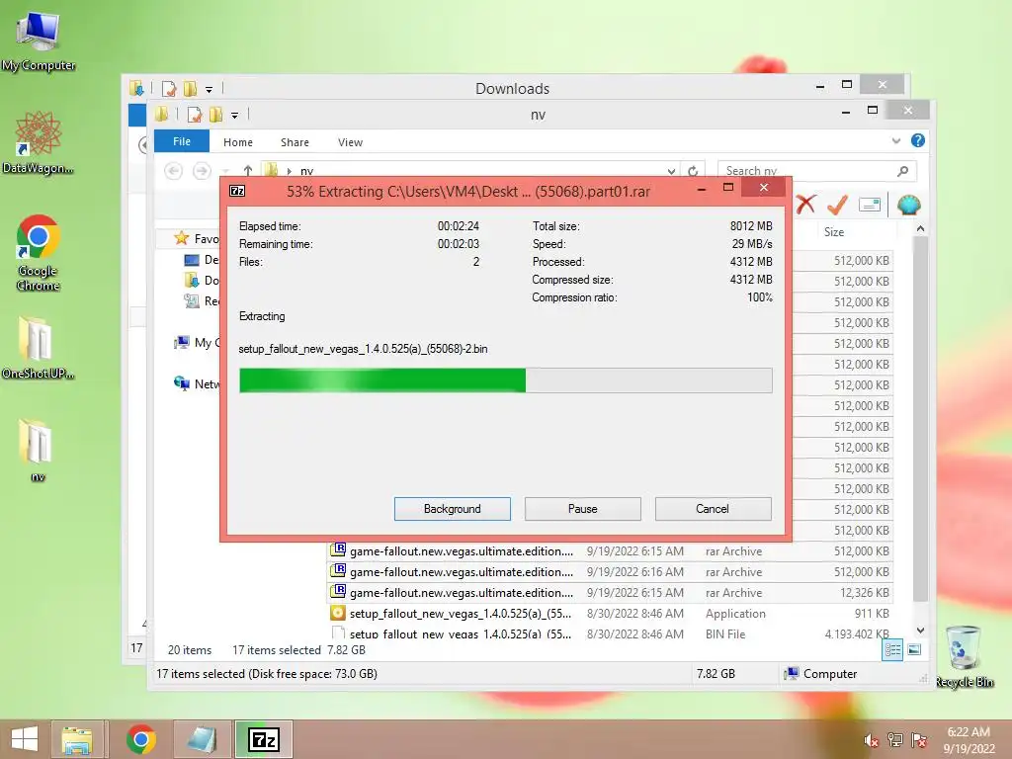Sort by the Size column header

coord(833,231)
